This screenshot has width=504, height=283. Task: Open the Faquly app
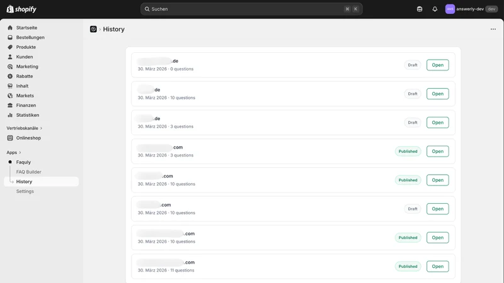click(23, 162)
